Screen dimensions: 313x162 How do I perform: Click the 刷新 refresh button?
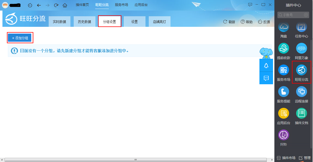[229, 22]
